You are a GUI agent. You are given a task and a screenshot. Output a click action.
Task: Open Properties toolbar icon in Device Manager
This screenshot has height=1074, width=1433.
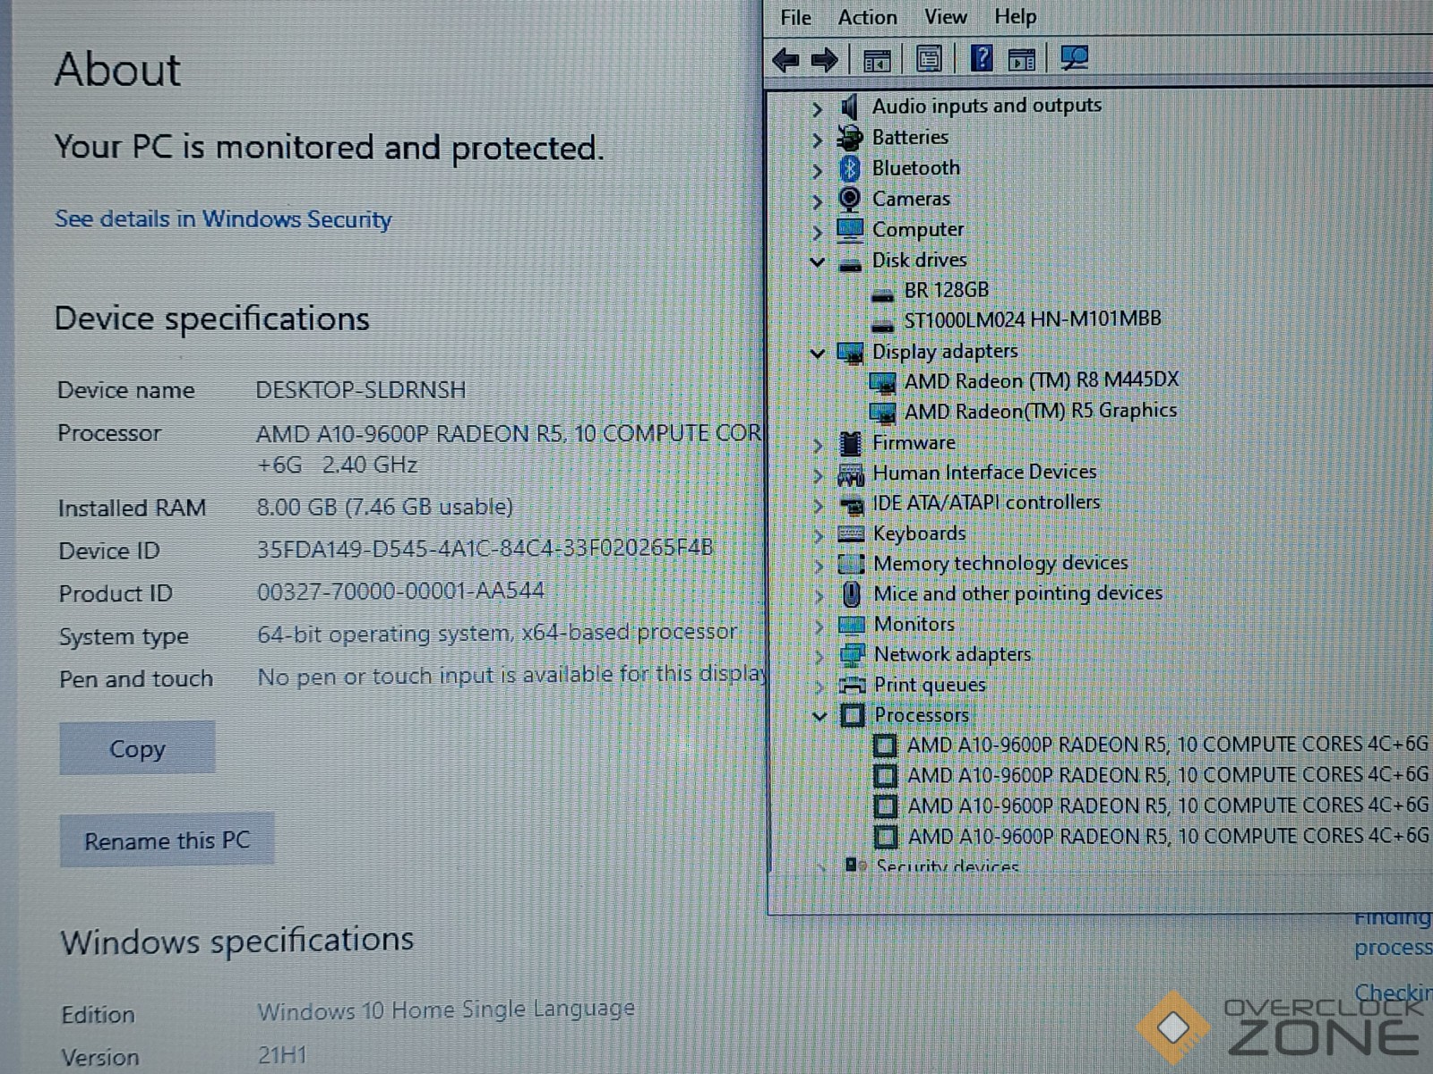929,59
